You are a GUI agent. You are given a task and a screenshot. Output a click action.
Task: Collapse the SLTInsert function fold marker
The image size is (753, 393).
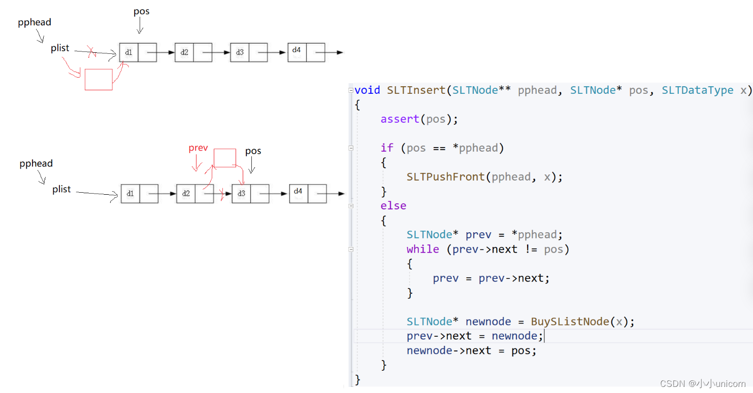click(x=351, y=90)
